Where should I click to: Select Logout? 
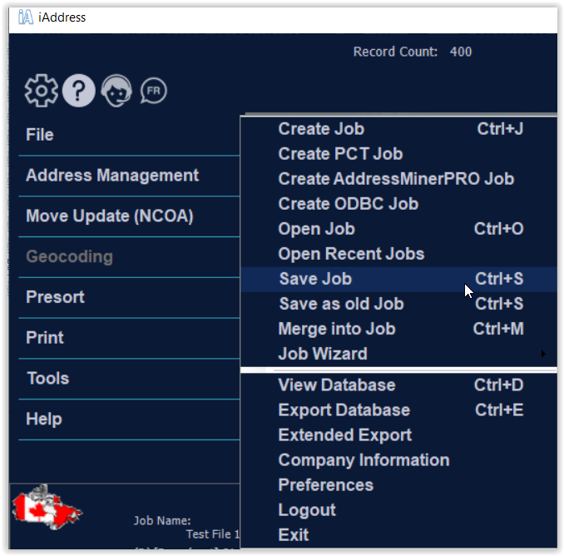[398, 510]
